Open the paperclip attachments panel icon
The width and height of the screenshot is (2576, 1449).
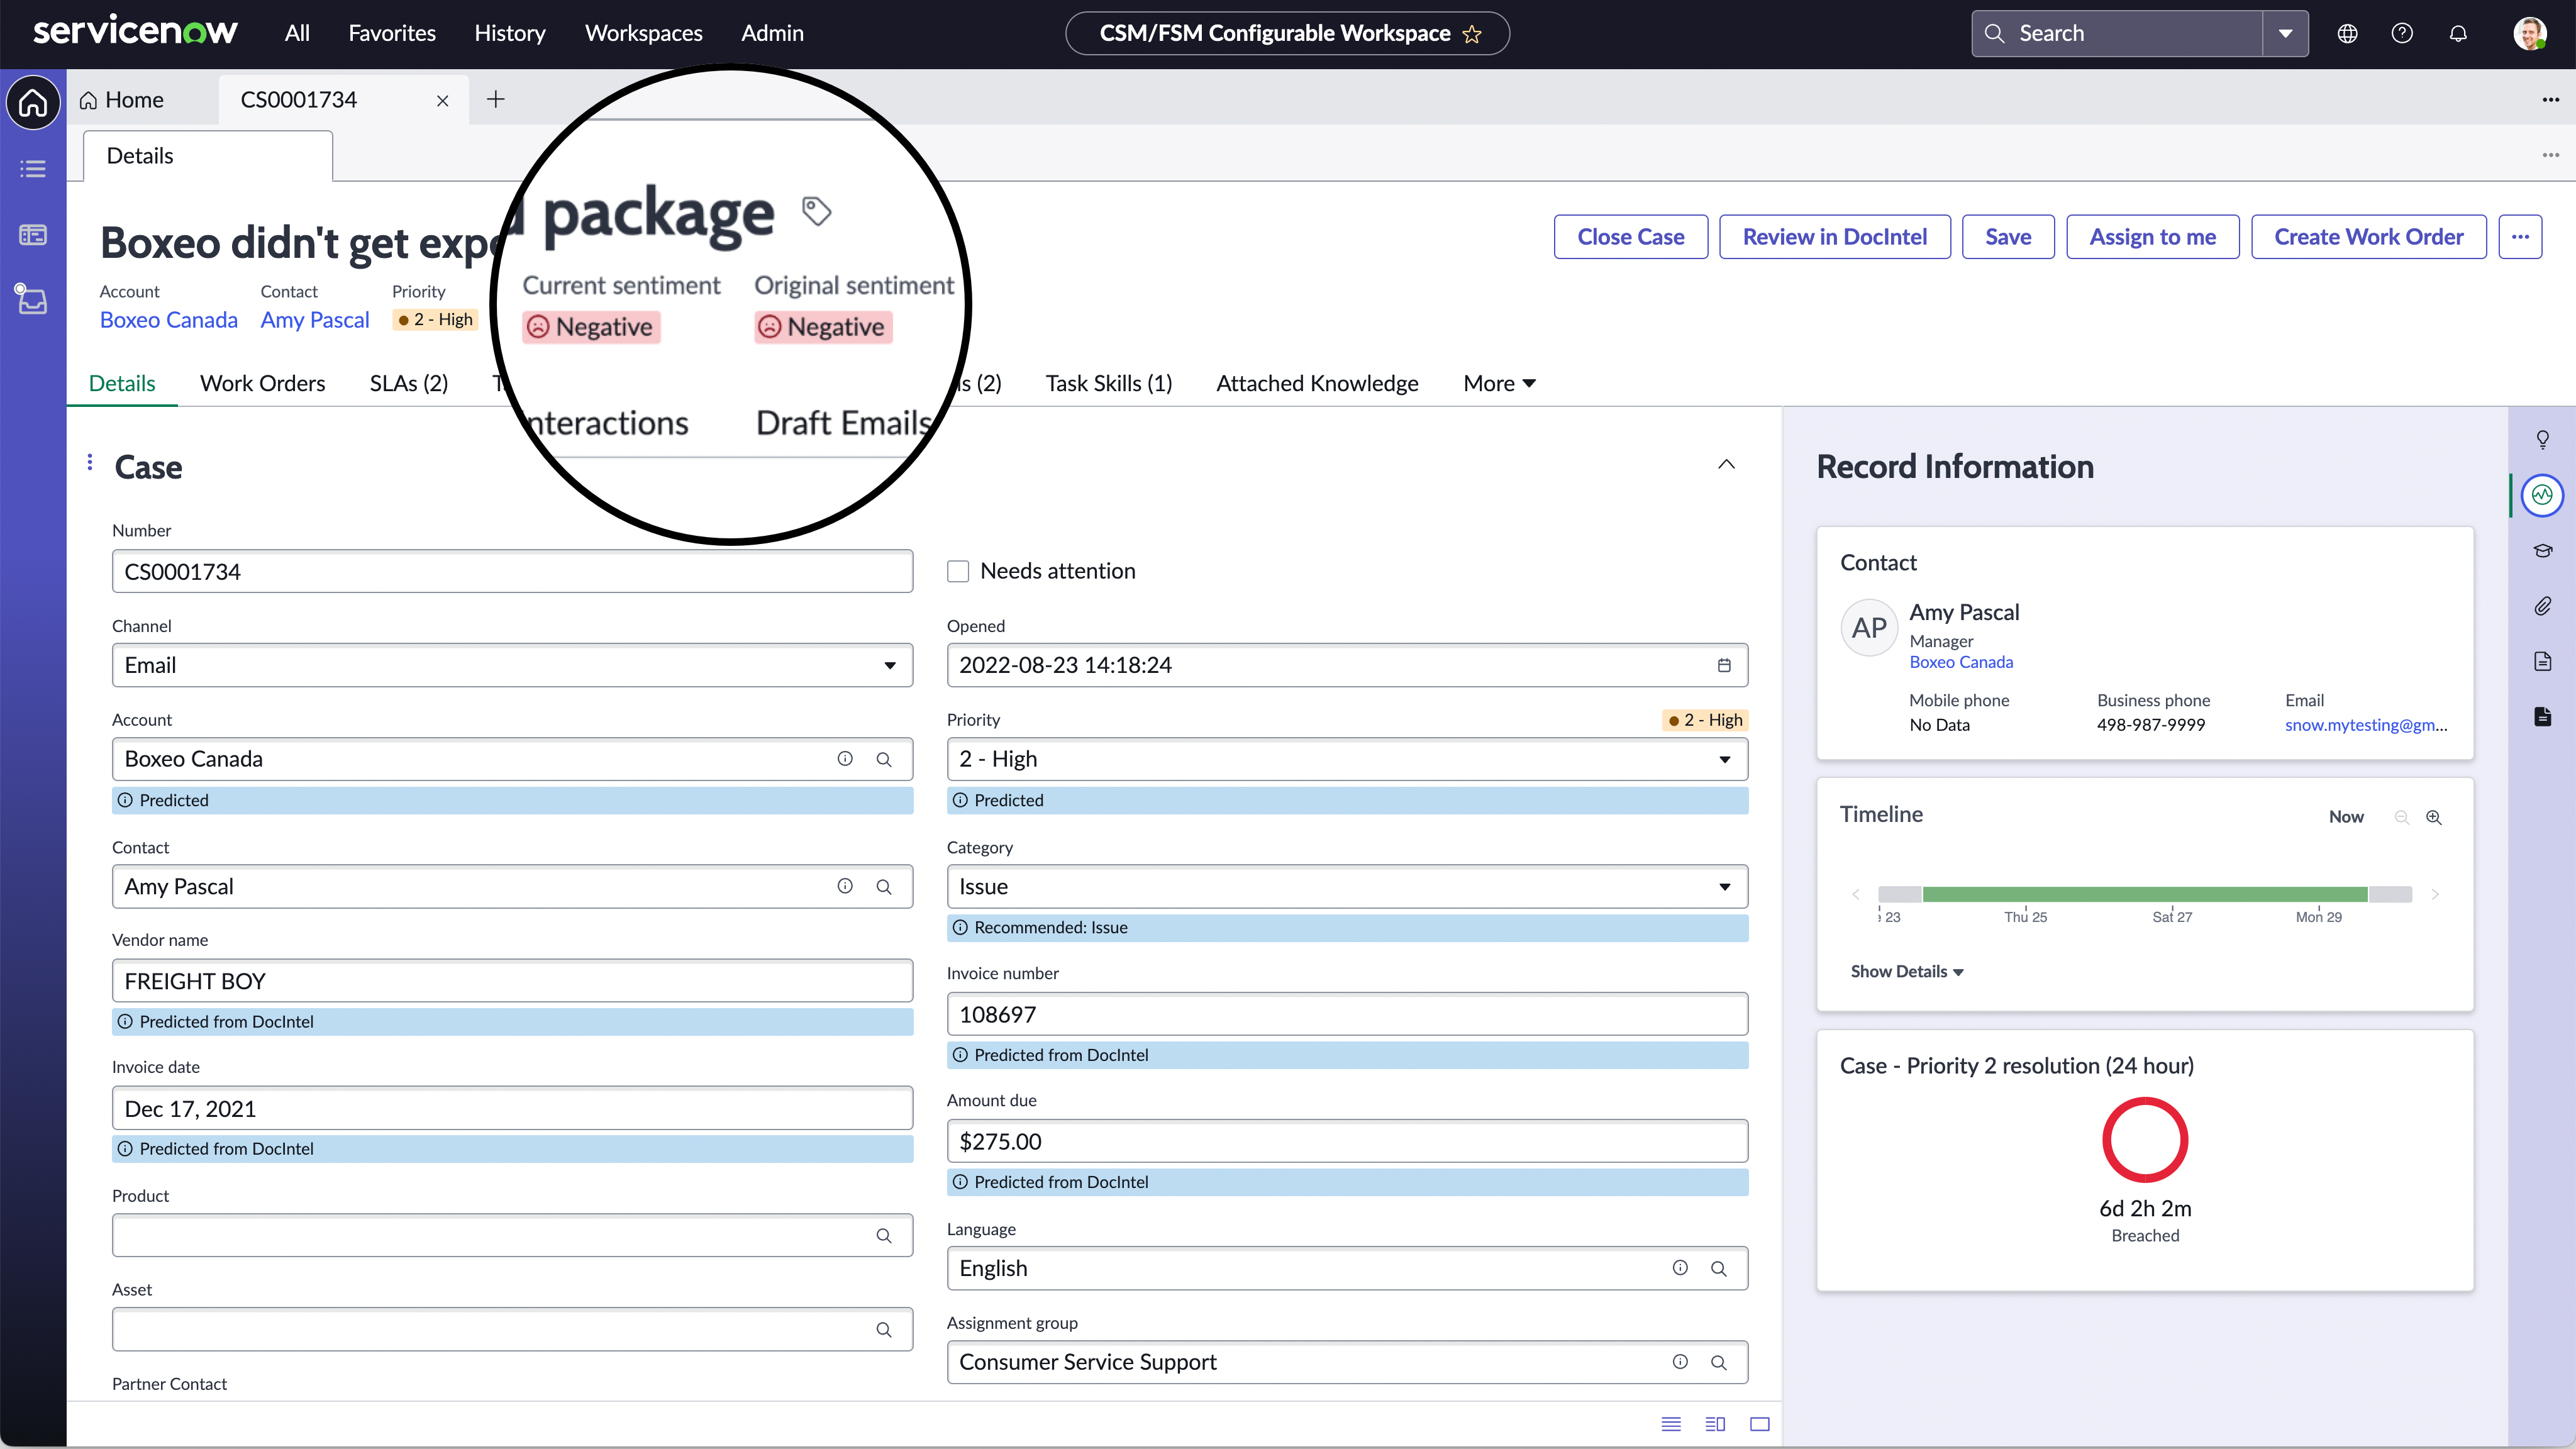coord(2542,605)
